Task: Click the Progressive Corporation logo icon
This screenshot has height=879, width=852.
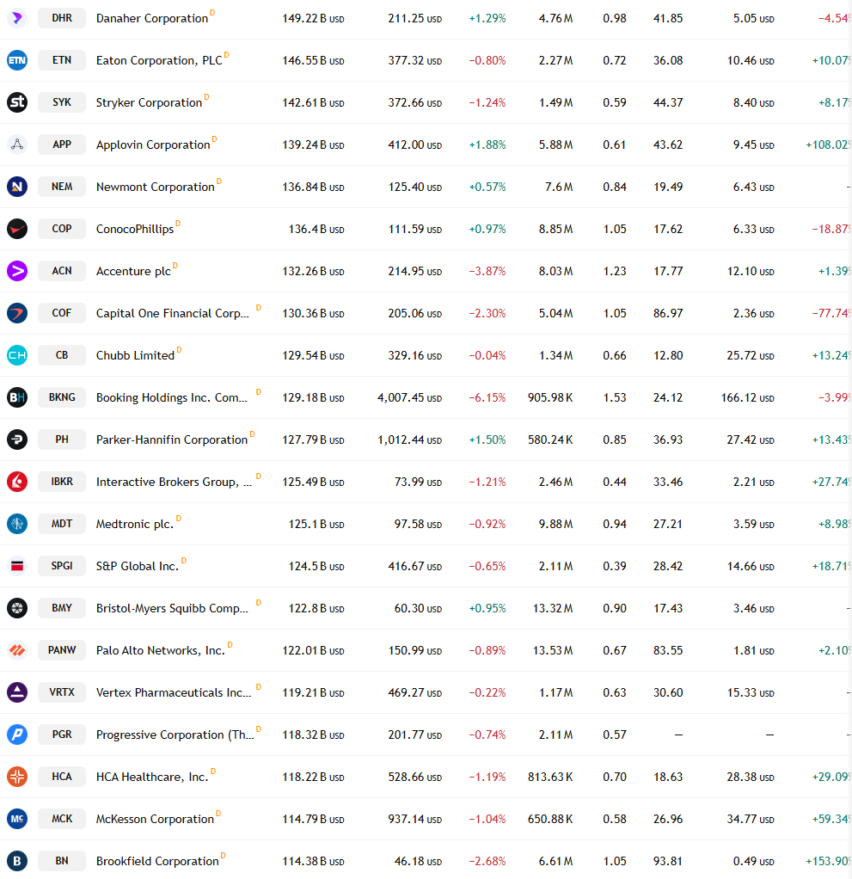Action: pyautogui.click(x=17, y=735)
